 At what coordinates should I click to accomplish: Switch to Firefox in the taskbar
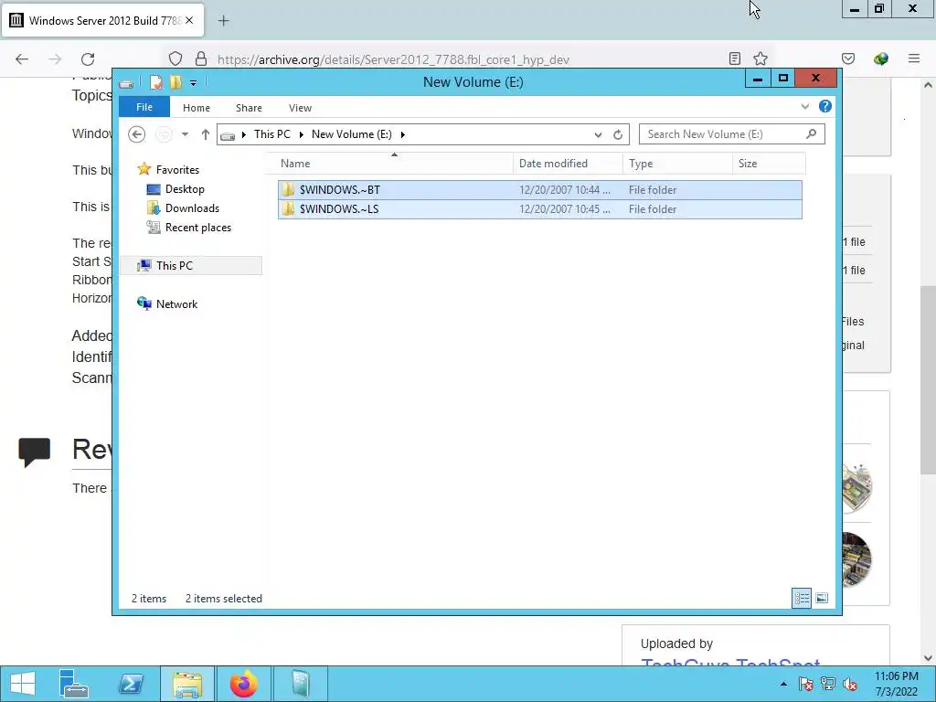pos(243,684)
